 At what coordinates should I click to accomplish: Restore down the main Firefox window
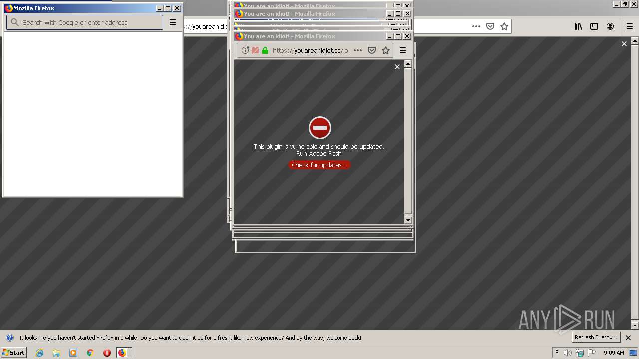(x=625, y=4)
